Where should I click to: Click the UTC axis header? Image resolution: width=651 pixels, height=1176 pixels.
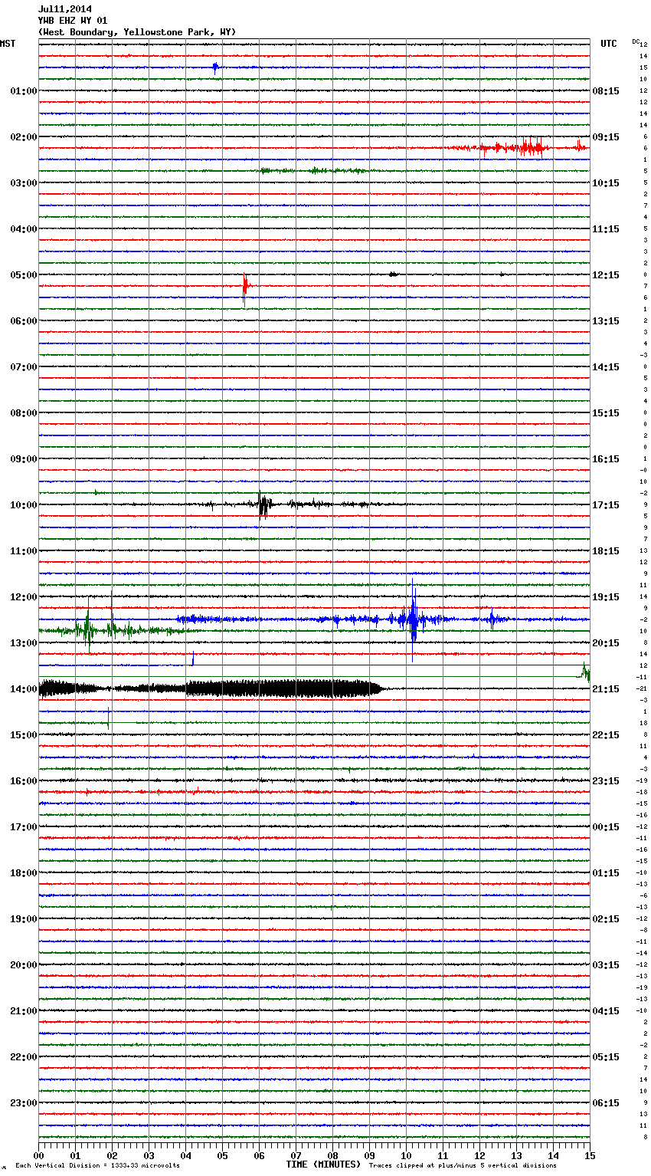pyautogui.click(x=608, y=44)
